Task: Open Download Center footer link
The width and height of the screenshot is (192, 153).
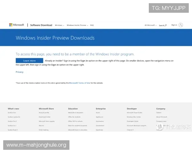Action: [44, 117]
